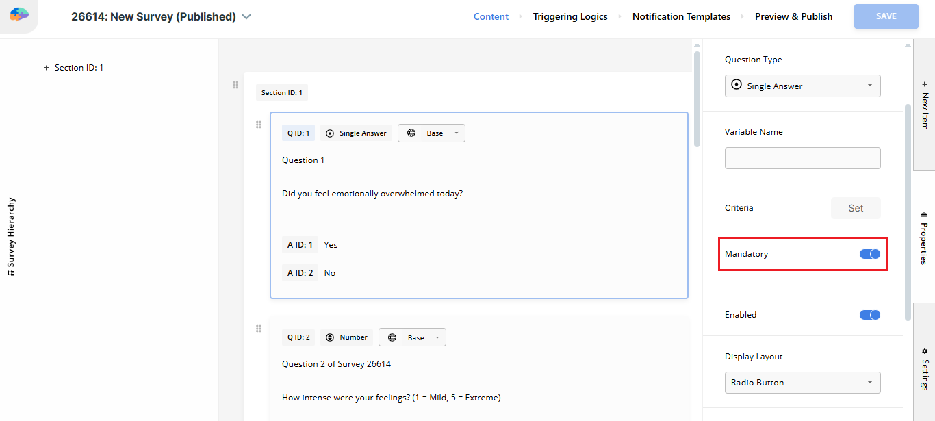Click the properties panel vertical scrollbar
The image size is (935, 421).
pos(908,212)
